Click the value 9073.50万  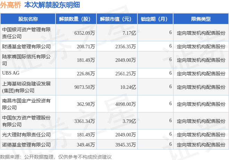tap(85, 87)
